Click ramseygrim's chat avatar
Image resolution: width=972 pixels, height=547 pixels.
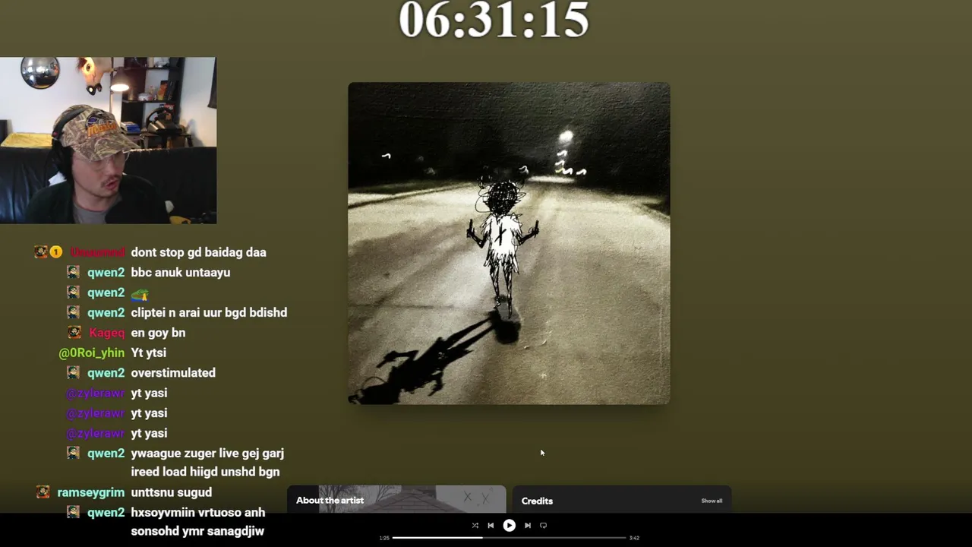pos(43,492)
